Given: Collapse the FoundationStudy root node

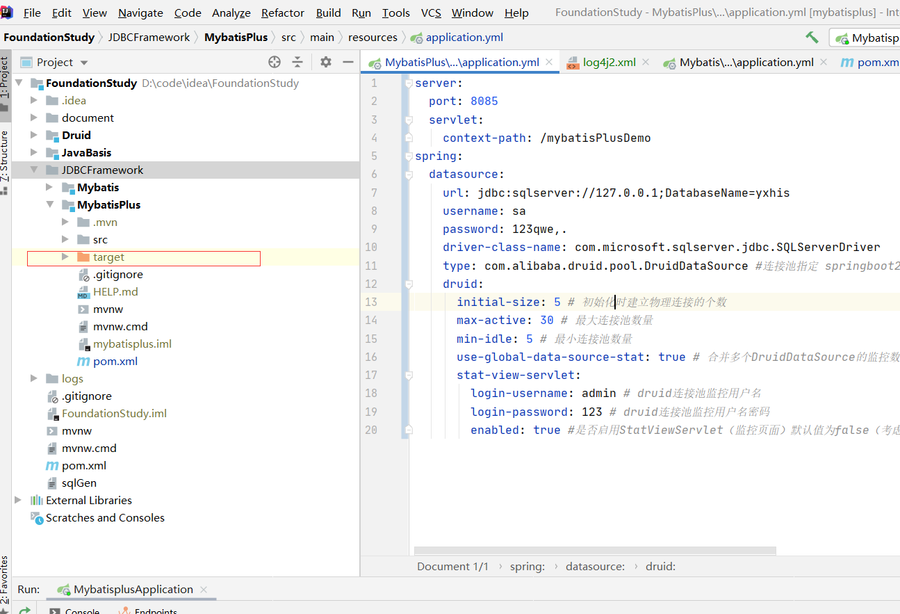Looking at the screenshot, I should point(19,83).
